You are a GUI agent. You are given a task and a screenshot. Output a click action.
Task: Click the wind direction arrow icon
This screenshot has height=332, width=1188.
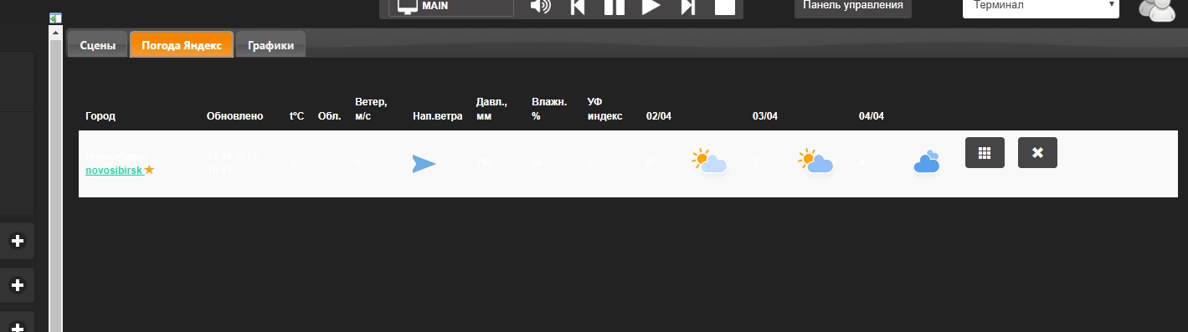tap(424, 164)
